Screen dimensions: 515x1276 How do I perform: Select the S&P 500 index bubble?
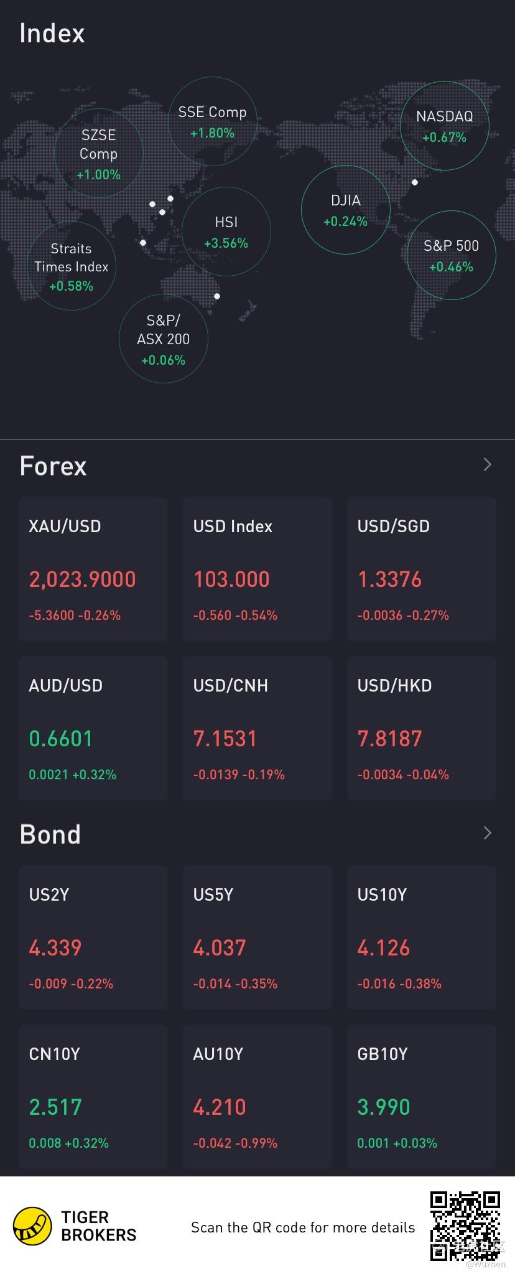pyautogui.click(x=451, y=255)
